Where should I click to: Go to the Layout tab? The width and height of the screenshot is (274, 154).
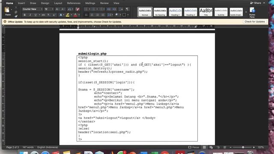[x=58, y=3]
